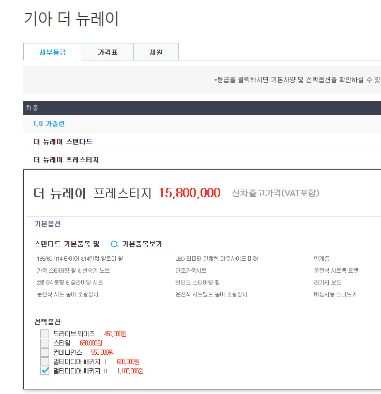Image resolution: width=381 pixels, height=394 pixels.
Task: Click the 러기지 보드 item
Action: pyautogui.click(x=328, y=282)
